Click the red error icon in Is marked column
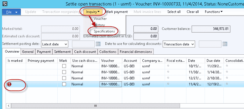Screen dimensions: 244x109 tap(9, 84)
